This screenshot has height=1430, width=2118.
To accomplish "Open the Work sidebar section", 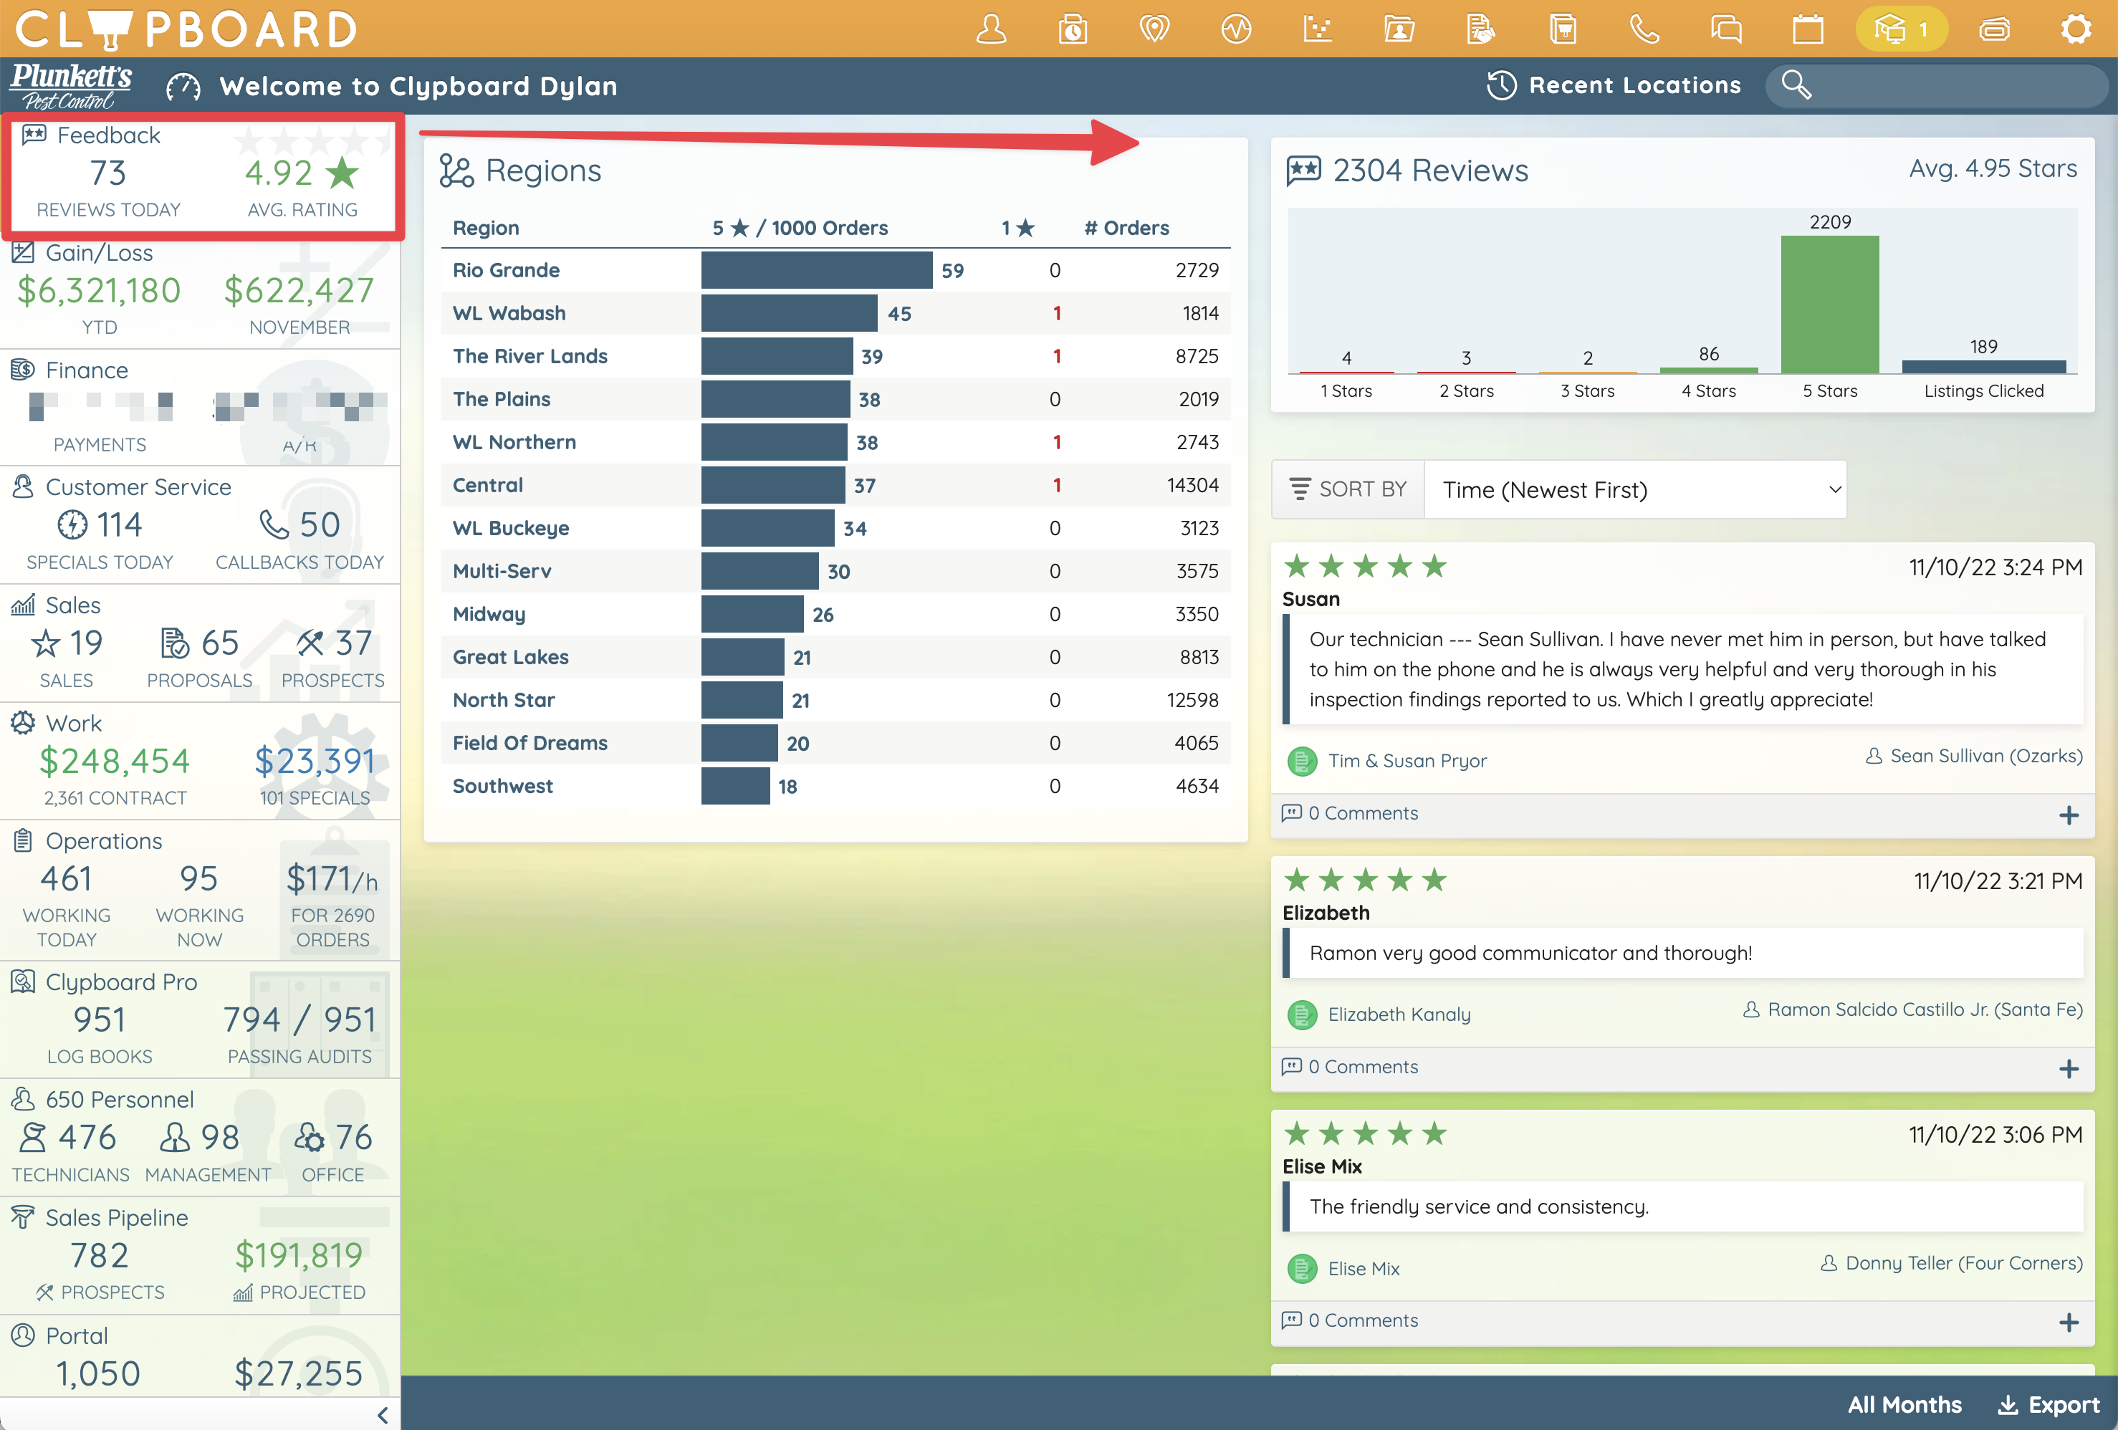I will [200, 761].
